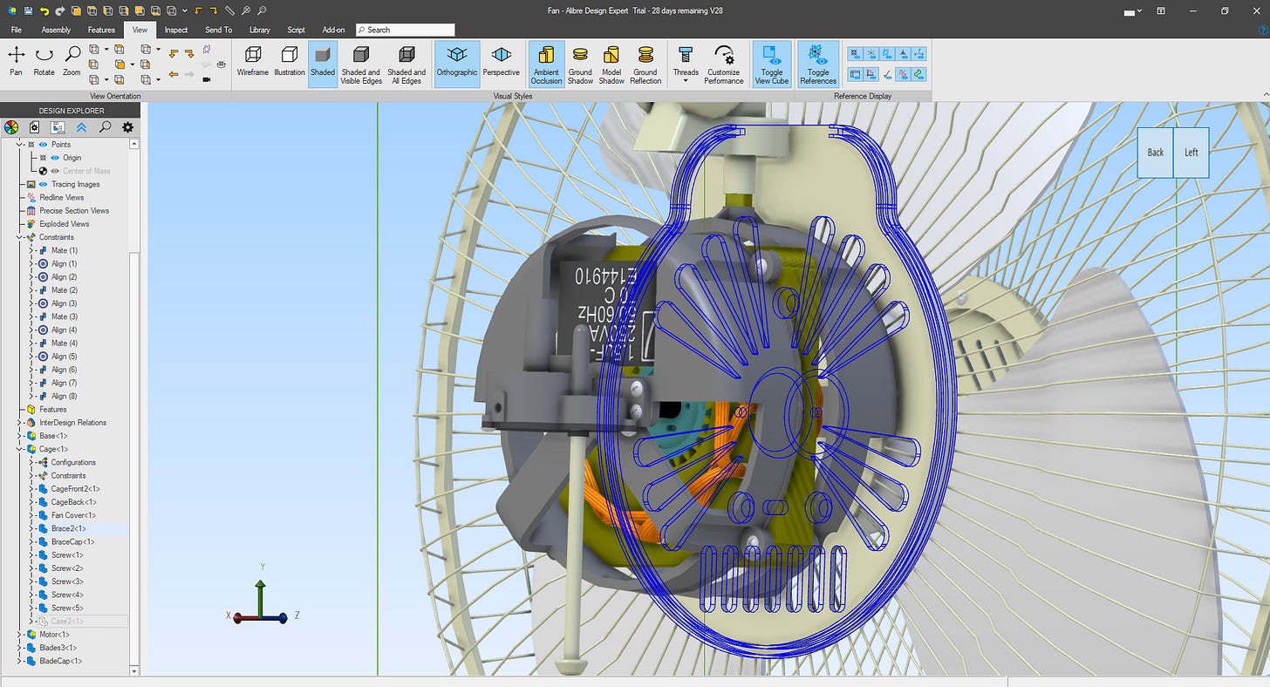Image resolution: width=1270 pixels, height=687 pixels.
Task: Open Customize Performance settings
Action: [724, 64]
